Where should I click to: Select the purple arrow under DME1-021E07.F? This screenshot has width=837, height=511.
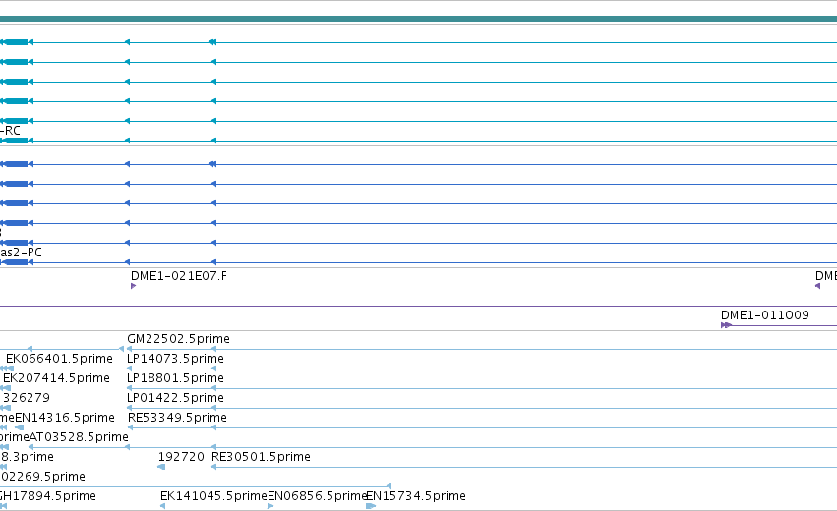[x=133, y=286]
